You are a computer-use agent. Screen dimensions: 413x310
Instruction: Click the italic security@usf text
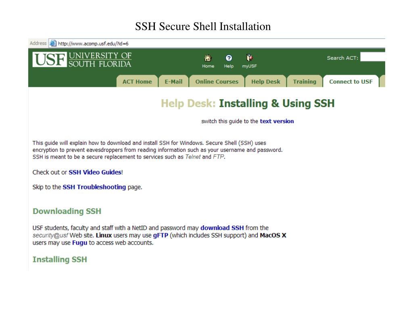(50, 235)
